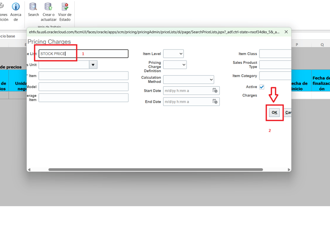
Task: Click the Start Date input field
Action: coord(188,91)
